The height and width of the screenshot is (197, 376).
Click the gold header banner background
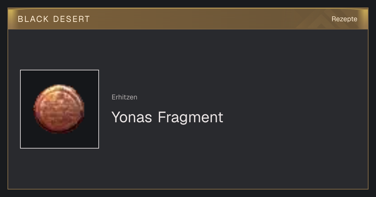point(188,19)
